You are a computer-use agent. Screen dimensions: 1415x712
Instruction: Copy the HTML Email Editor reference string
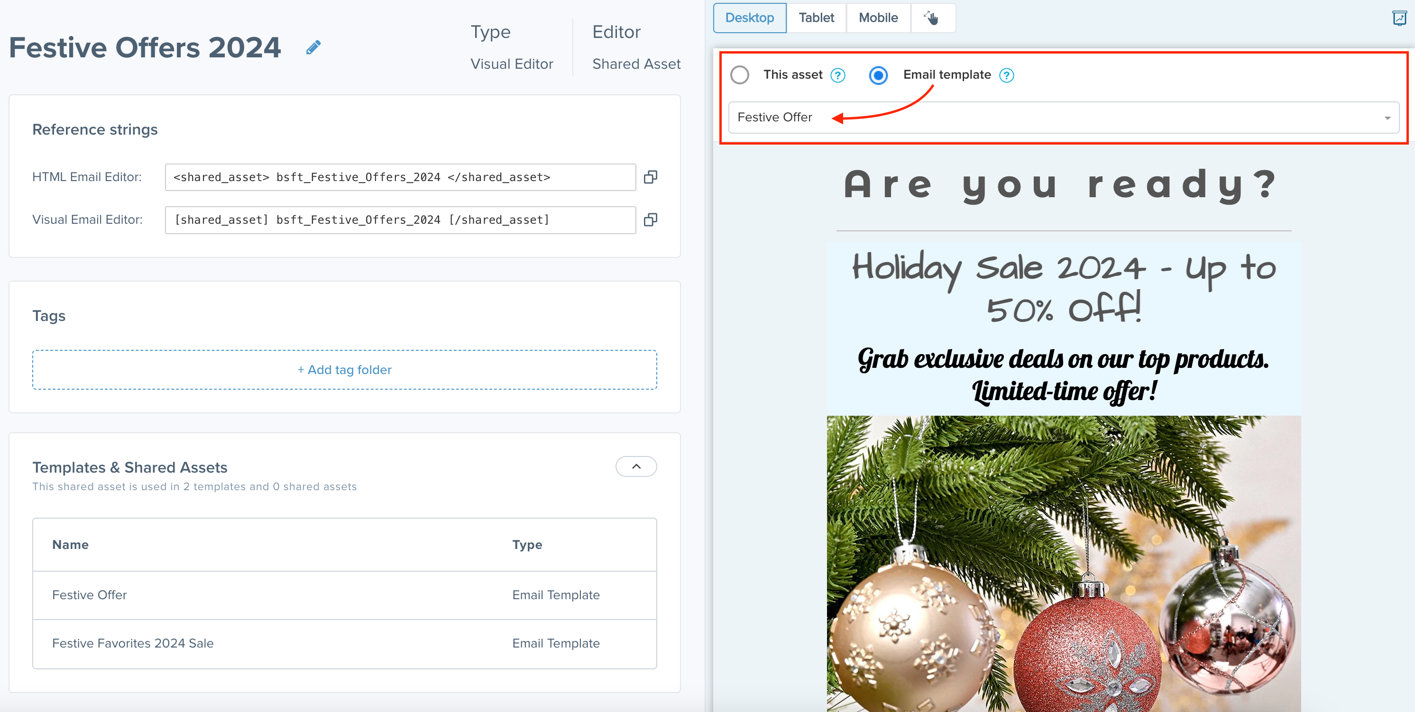(x=651, y=177)
